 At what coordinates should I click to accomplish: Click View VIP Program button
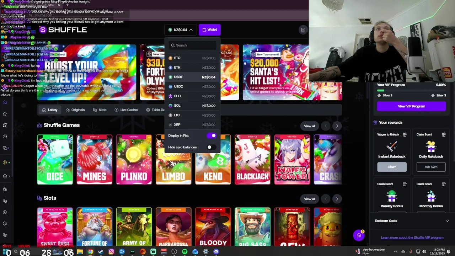point(411,106)
